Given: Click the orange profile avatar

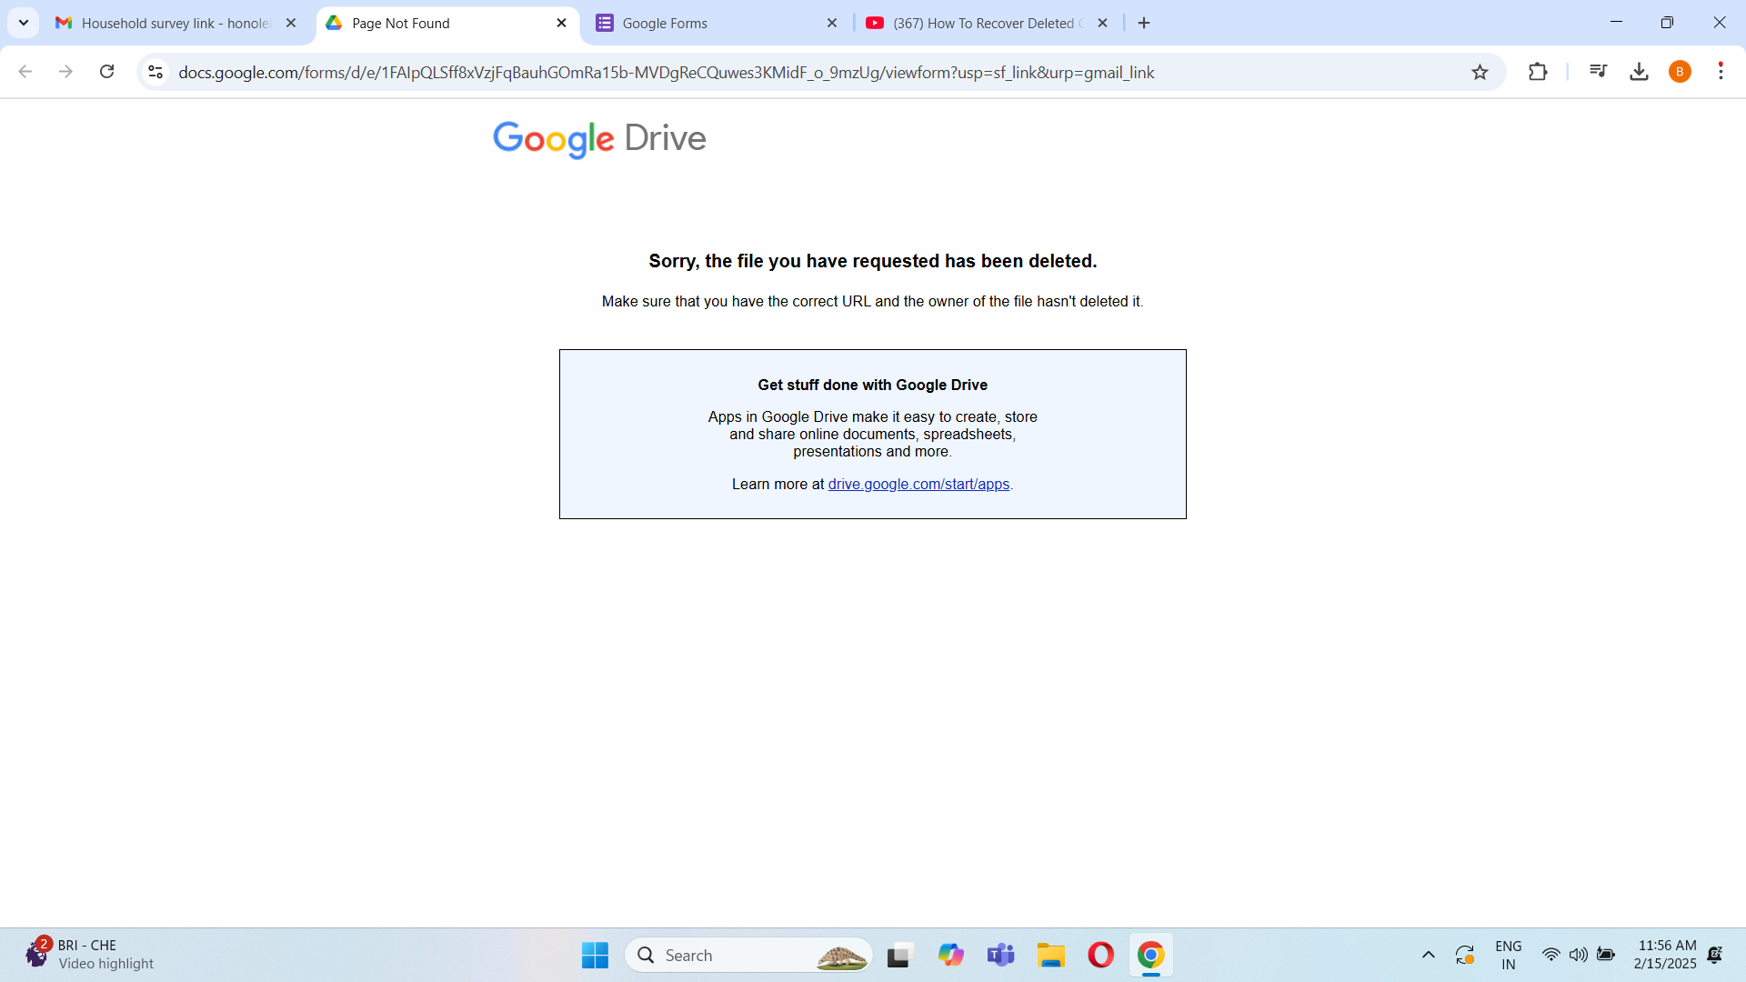Looking at the screenshot, I should point(1680,72).
